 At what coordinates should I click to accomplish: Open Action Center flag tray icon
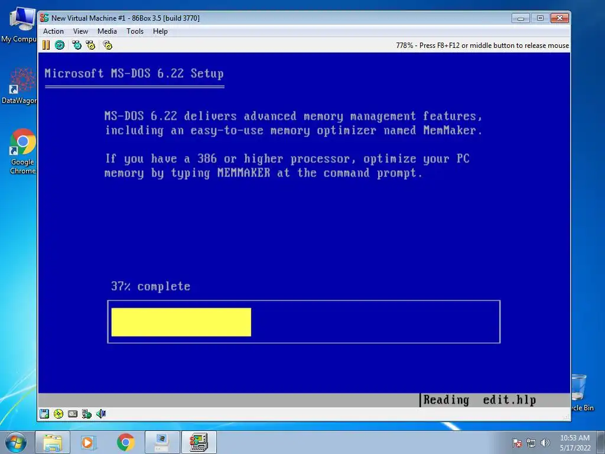pyautogui.click(x=517, y=443)
